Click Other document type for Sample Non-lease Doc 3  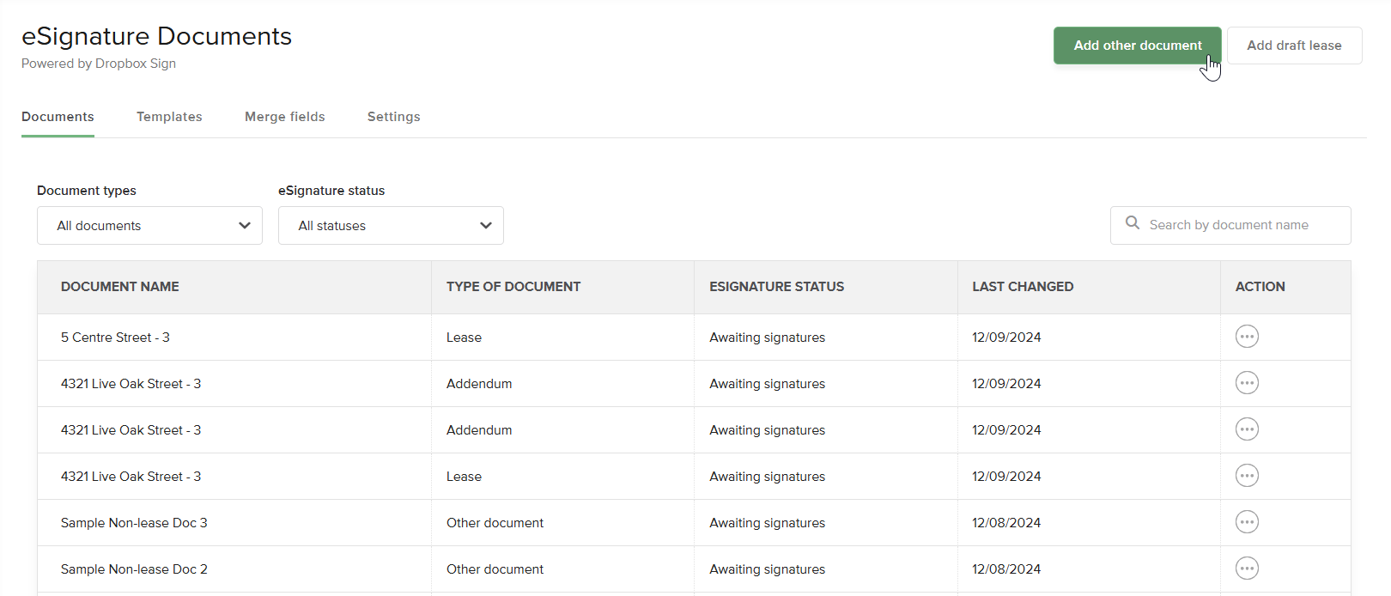click(x=495, y=523)
